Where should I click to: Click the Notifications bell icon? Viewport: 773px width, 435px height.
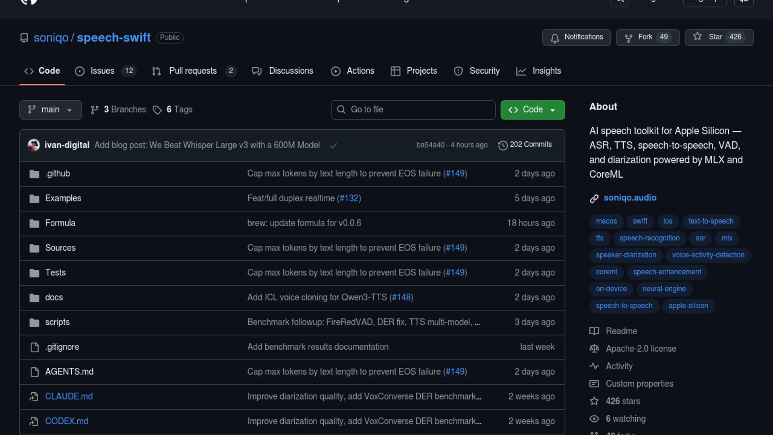pyautogui.click(x=555, y=38)
